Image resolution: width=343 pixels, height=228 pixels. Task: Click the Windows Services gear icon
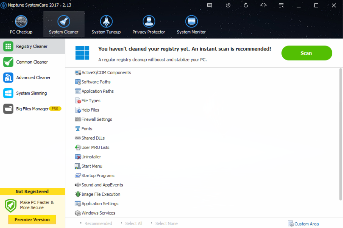point(78,213)
